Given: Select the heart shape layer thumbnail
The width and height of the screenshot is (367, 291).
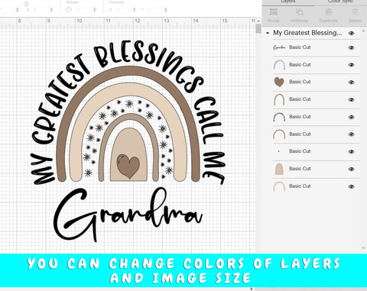Looking at the screenshot, I should pos(279,82).
